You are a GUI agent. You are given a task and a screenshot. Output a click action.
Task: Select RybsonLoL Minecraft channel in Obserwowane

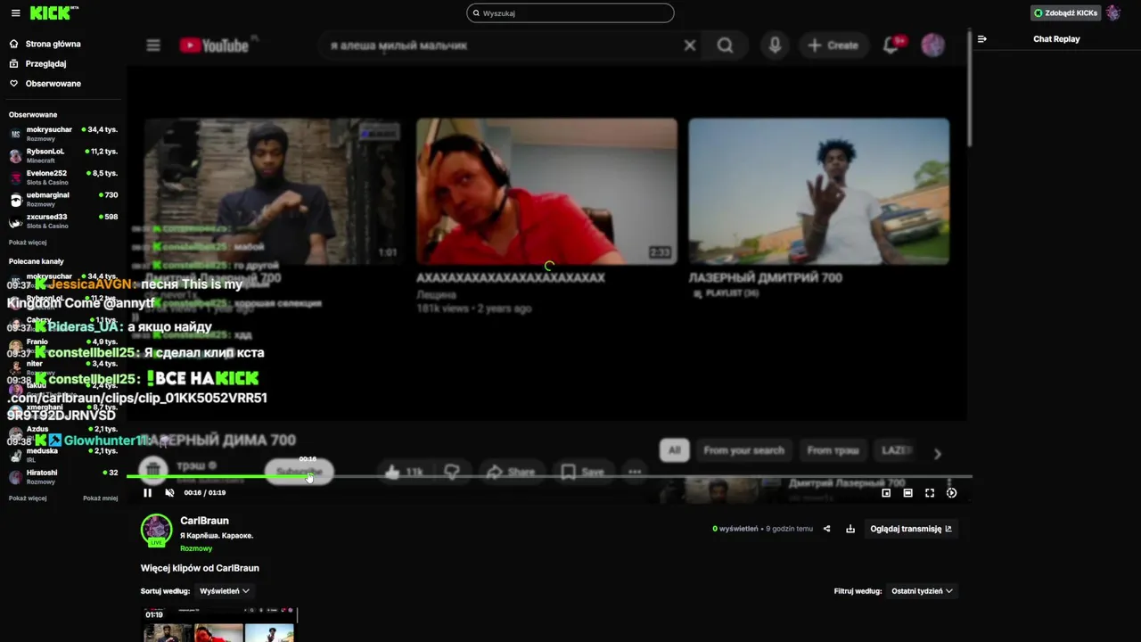click(62, 156)
